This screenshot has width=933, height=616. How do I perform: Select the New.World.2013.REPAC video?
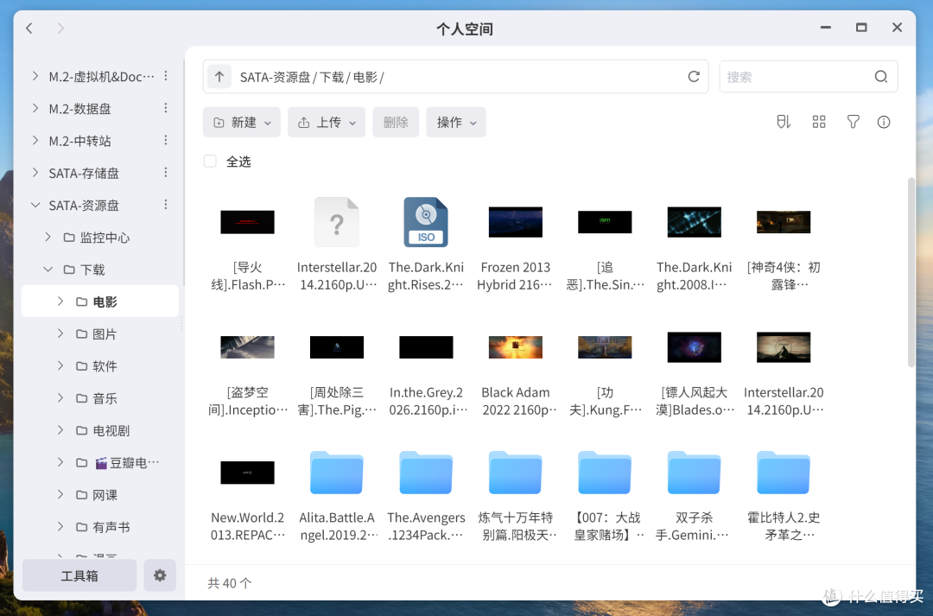[x=248, y=473]
